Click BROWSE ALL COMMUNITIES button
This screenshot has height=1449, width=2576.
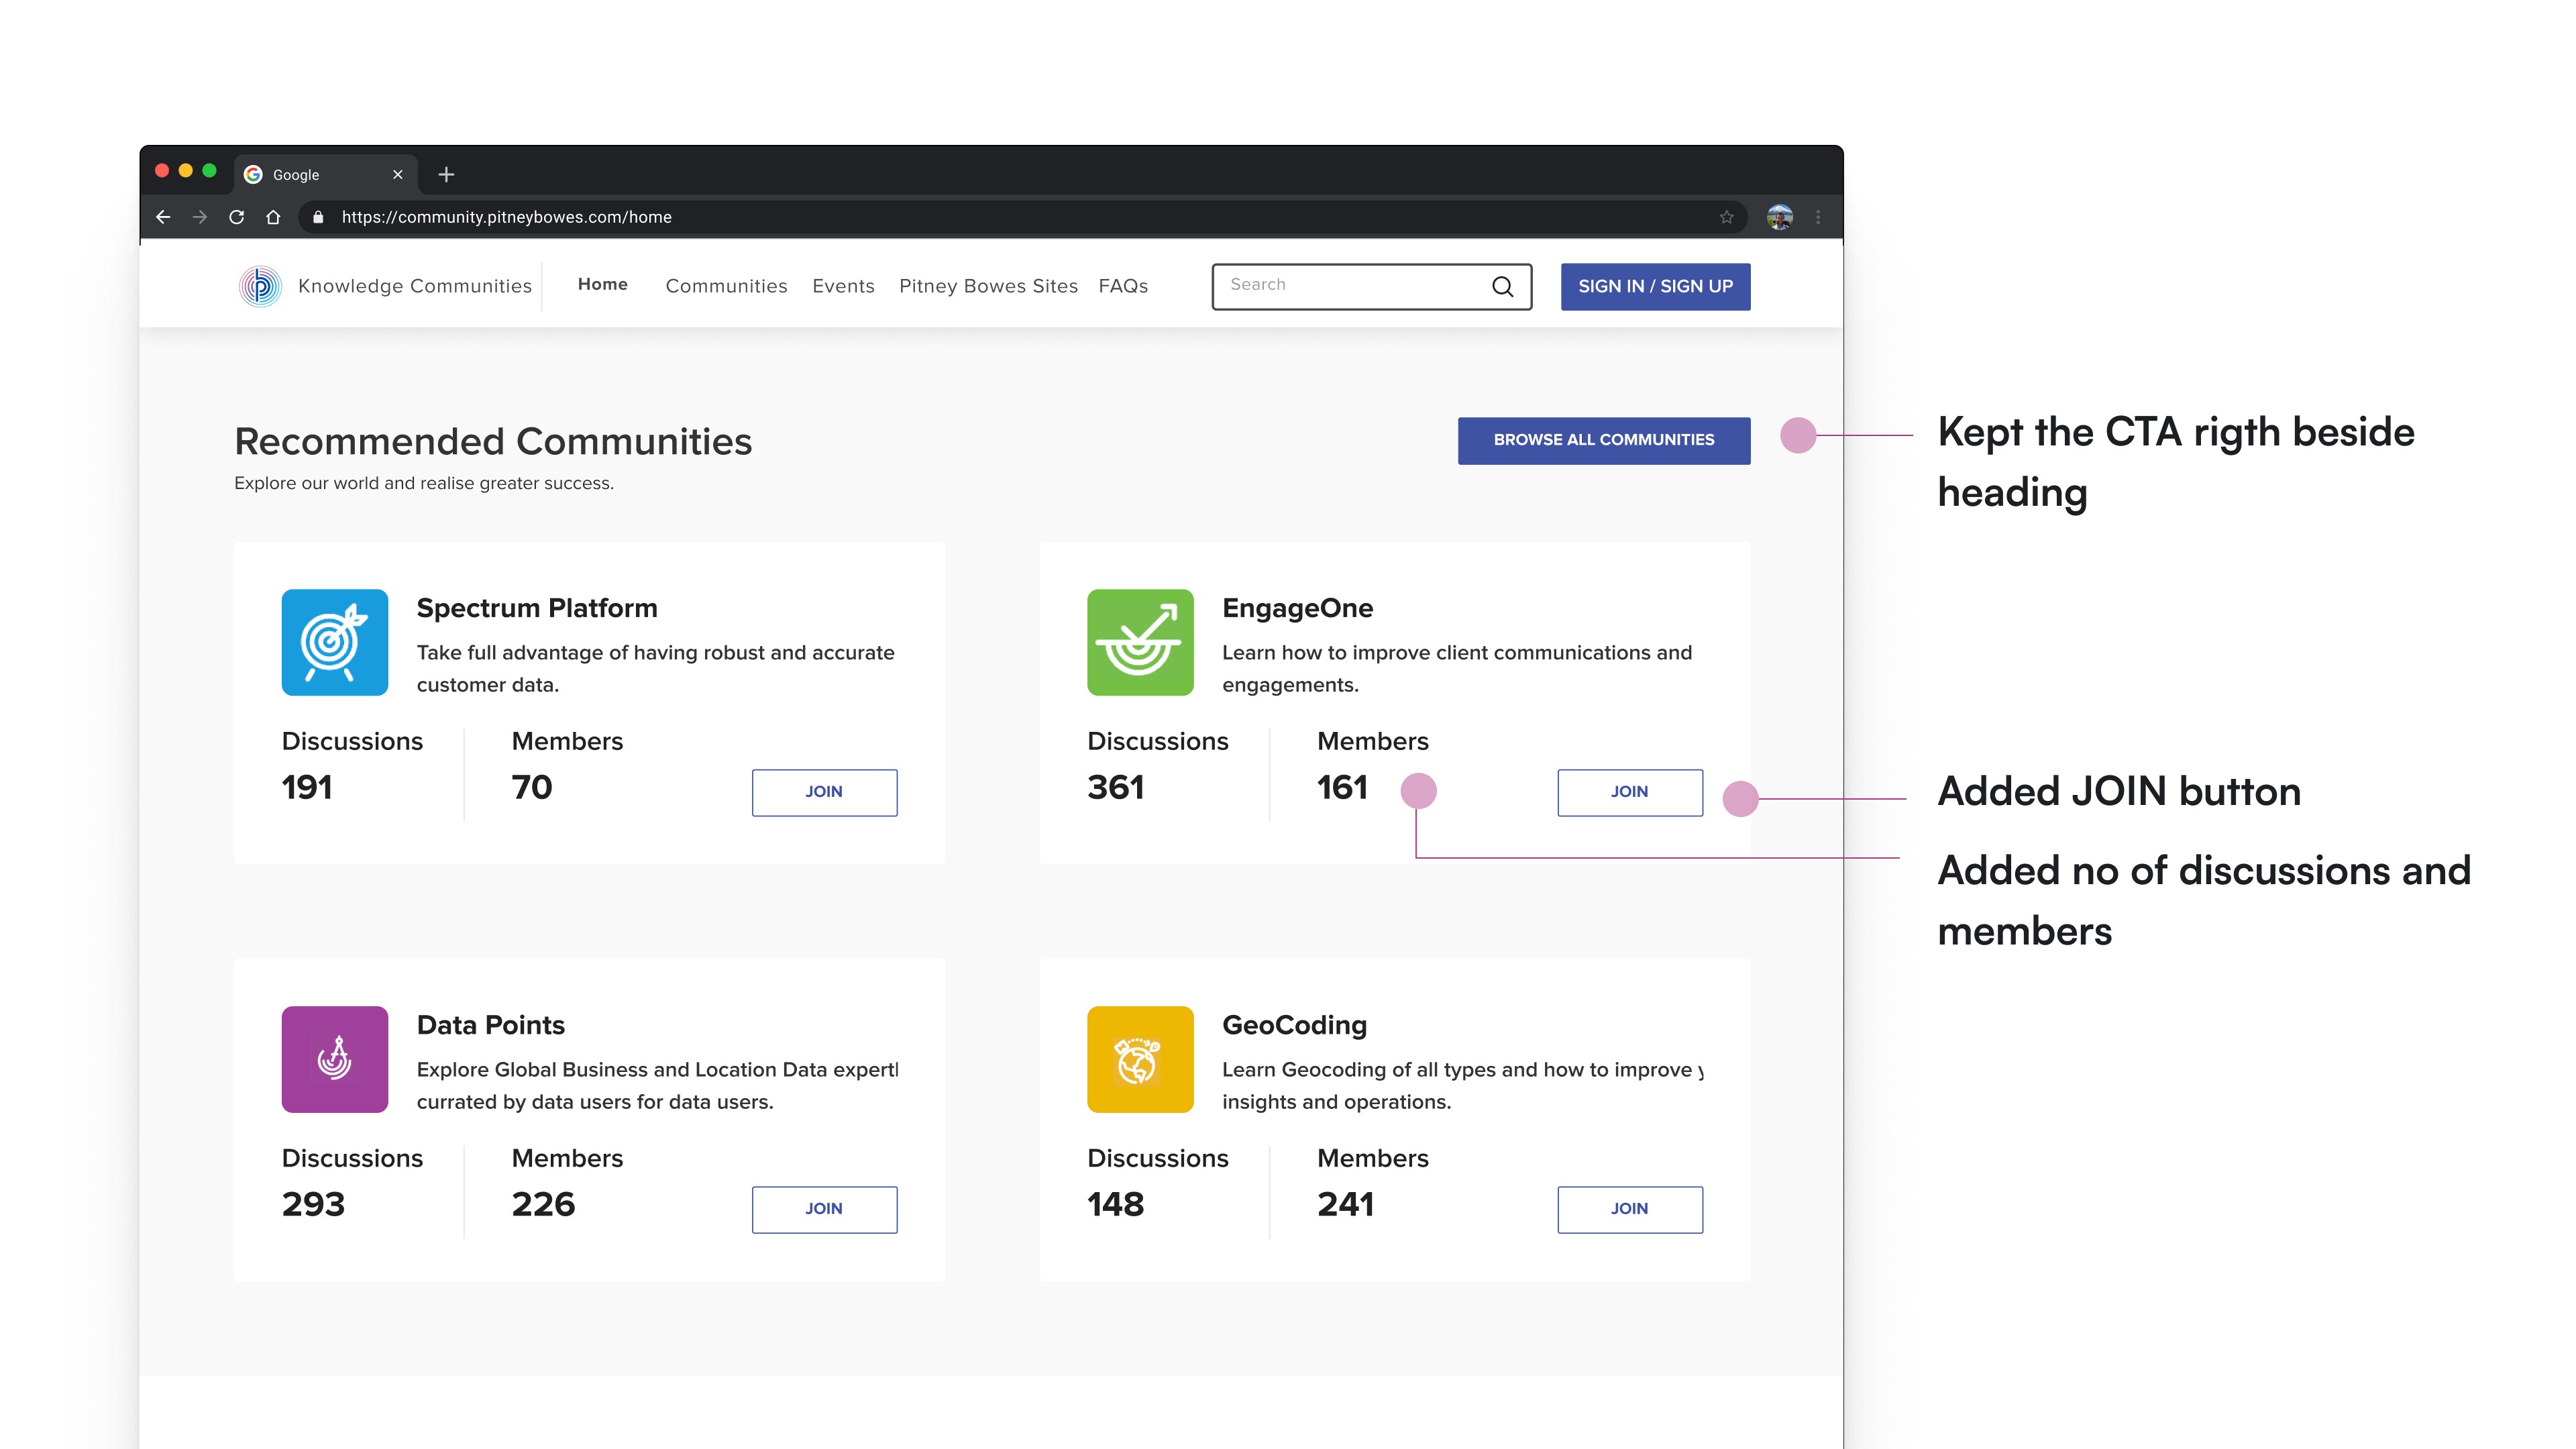(x=1603, y=440)
